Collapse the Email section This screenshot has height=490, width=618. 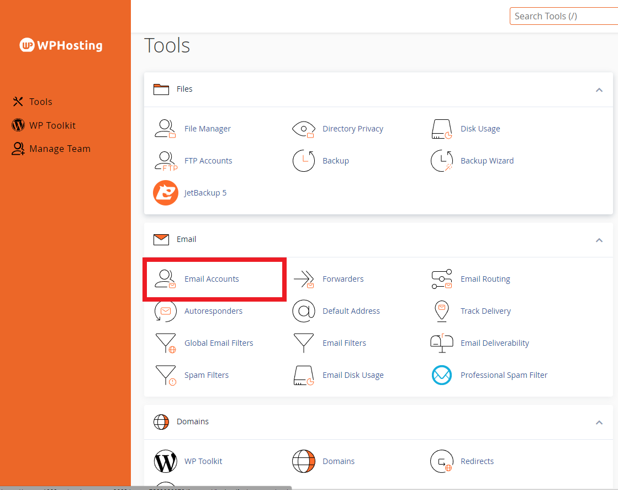click(x=599, y=240)
